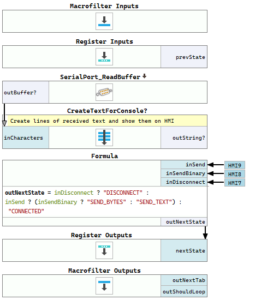Click the Register Inputs icon

(x=104, y=57)
